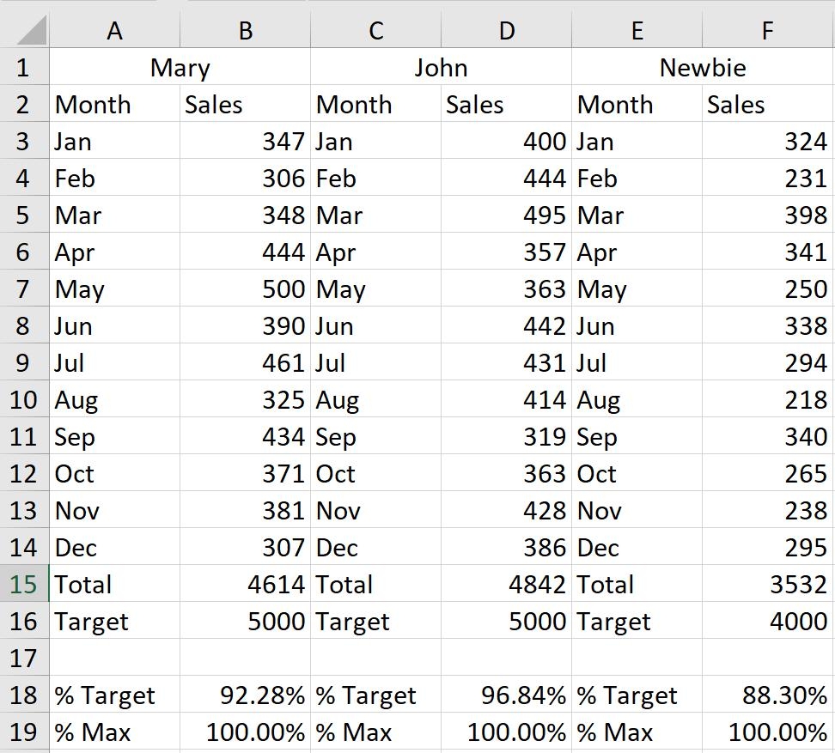Click the Jan sales value 400 for John
Viewport: 835px width, 753px height.
click(506, 141)
